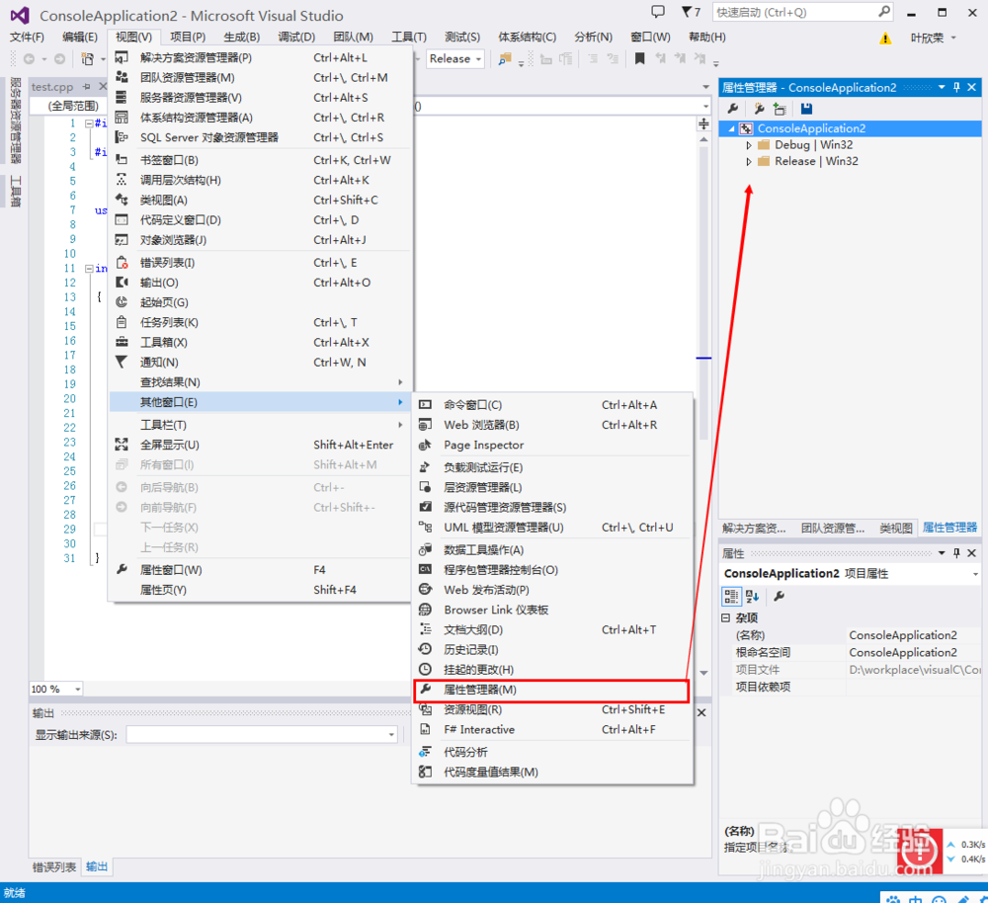Click the add new property sheet wrench icon
This screenshot has height=903, width=988.
point(759,109)
